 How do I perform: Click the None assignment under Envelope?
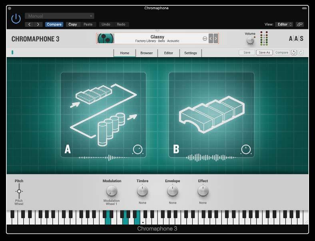coord(173,203)
